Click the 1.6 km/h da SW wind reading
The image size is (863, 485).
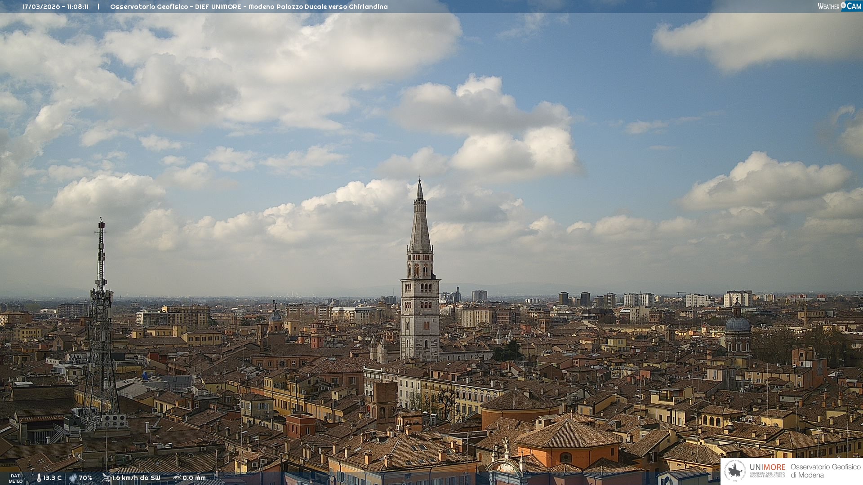[136, 478]
